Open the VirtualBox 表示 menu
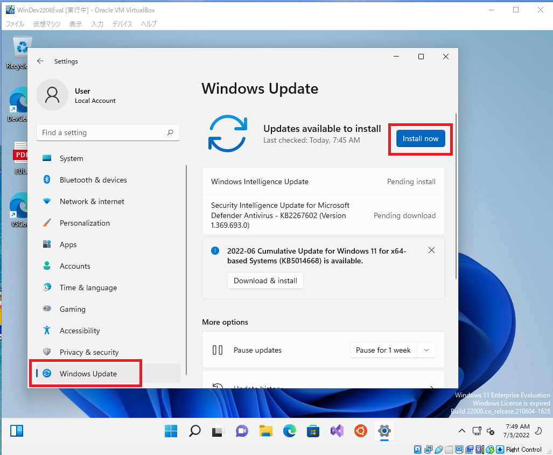 [x=75, y=24]
